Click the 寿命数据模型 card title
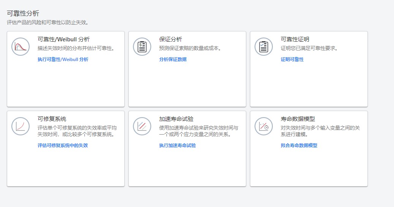The image size is (394, 207). tap(298, 119)
